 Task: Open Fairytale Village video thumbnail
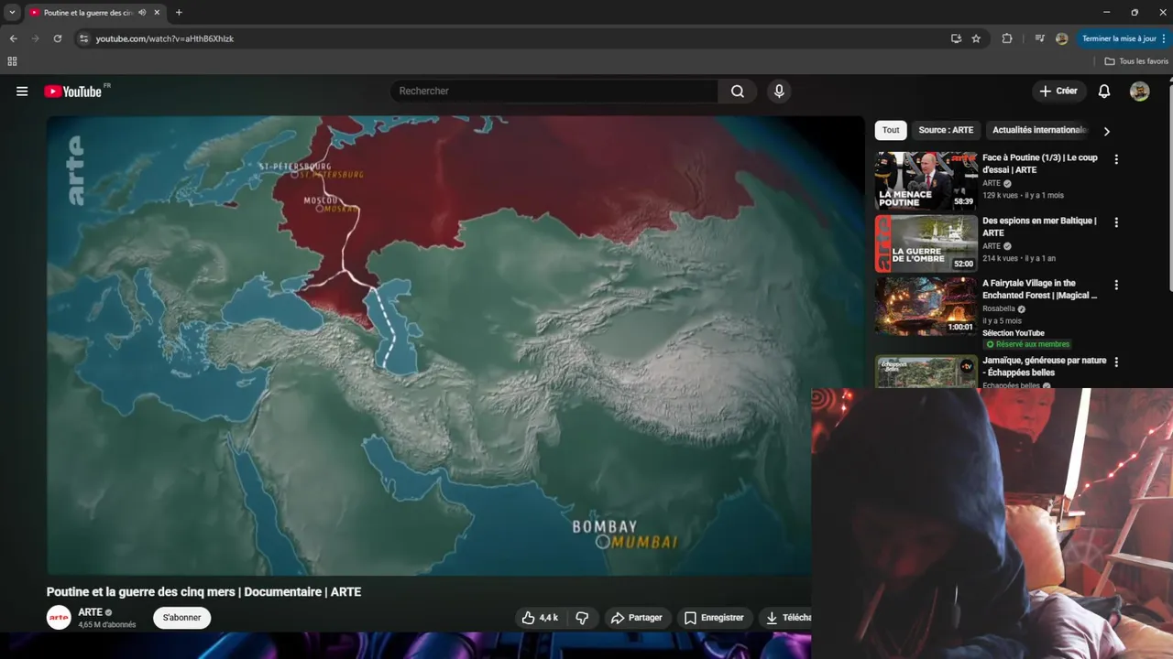(926, 307)
